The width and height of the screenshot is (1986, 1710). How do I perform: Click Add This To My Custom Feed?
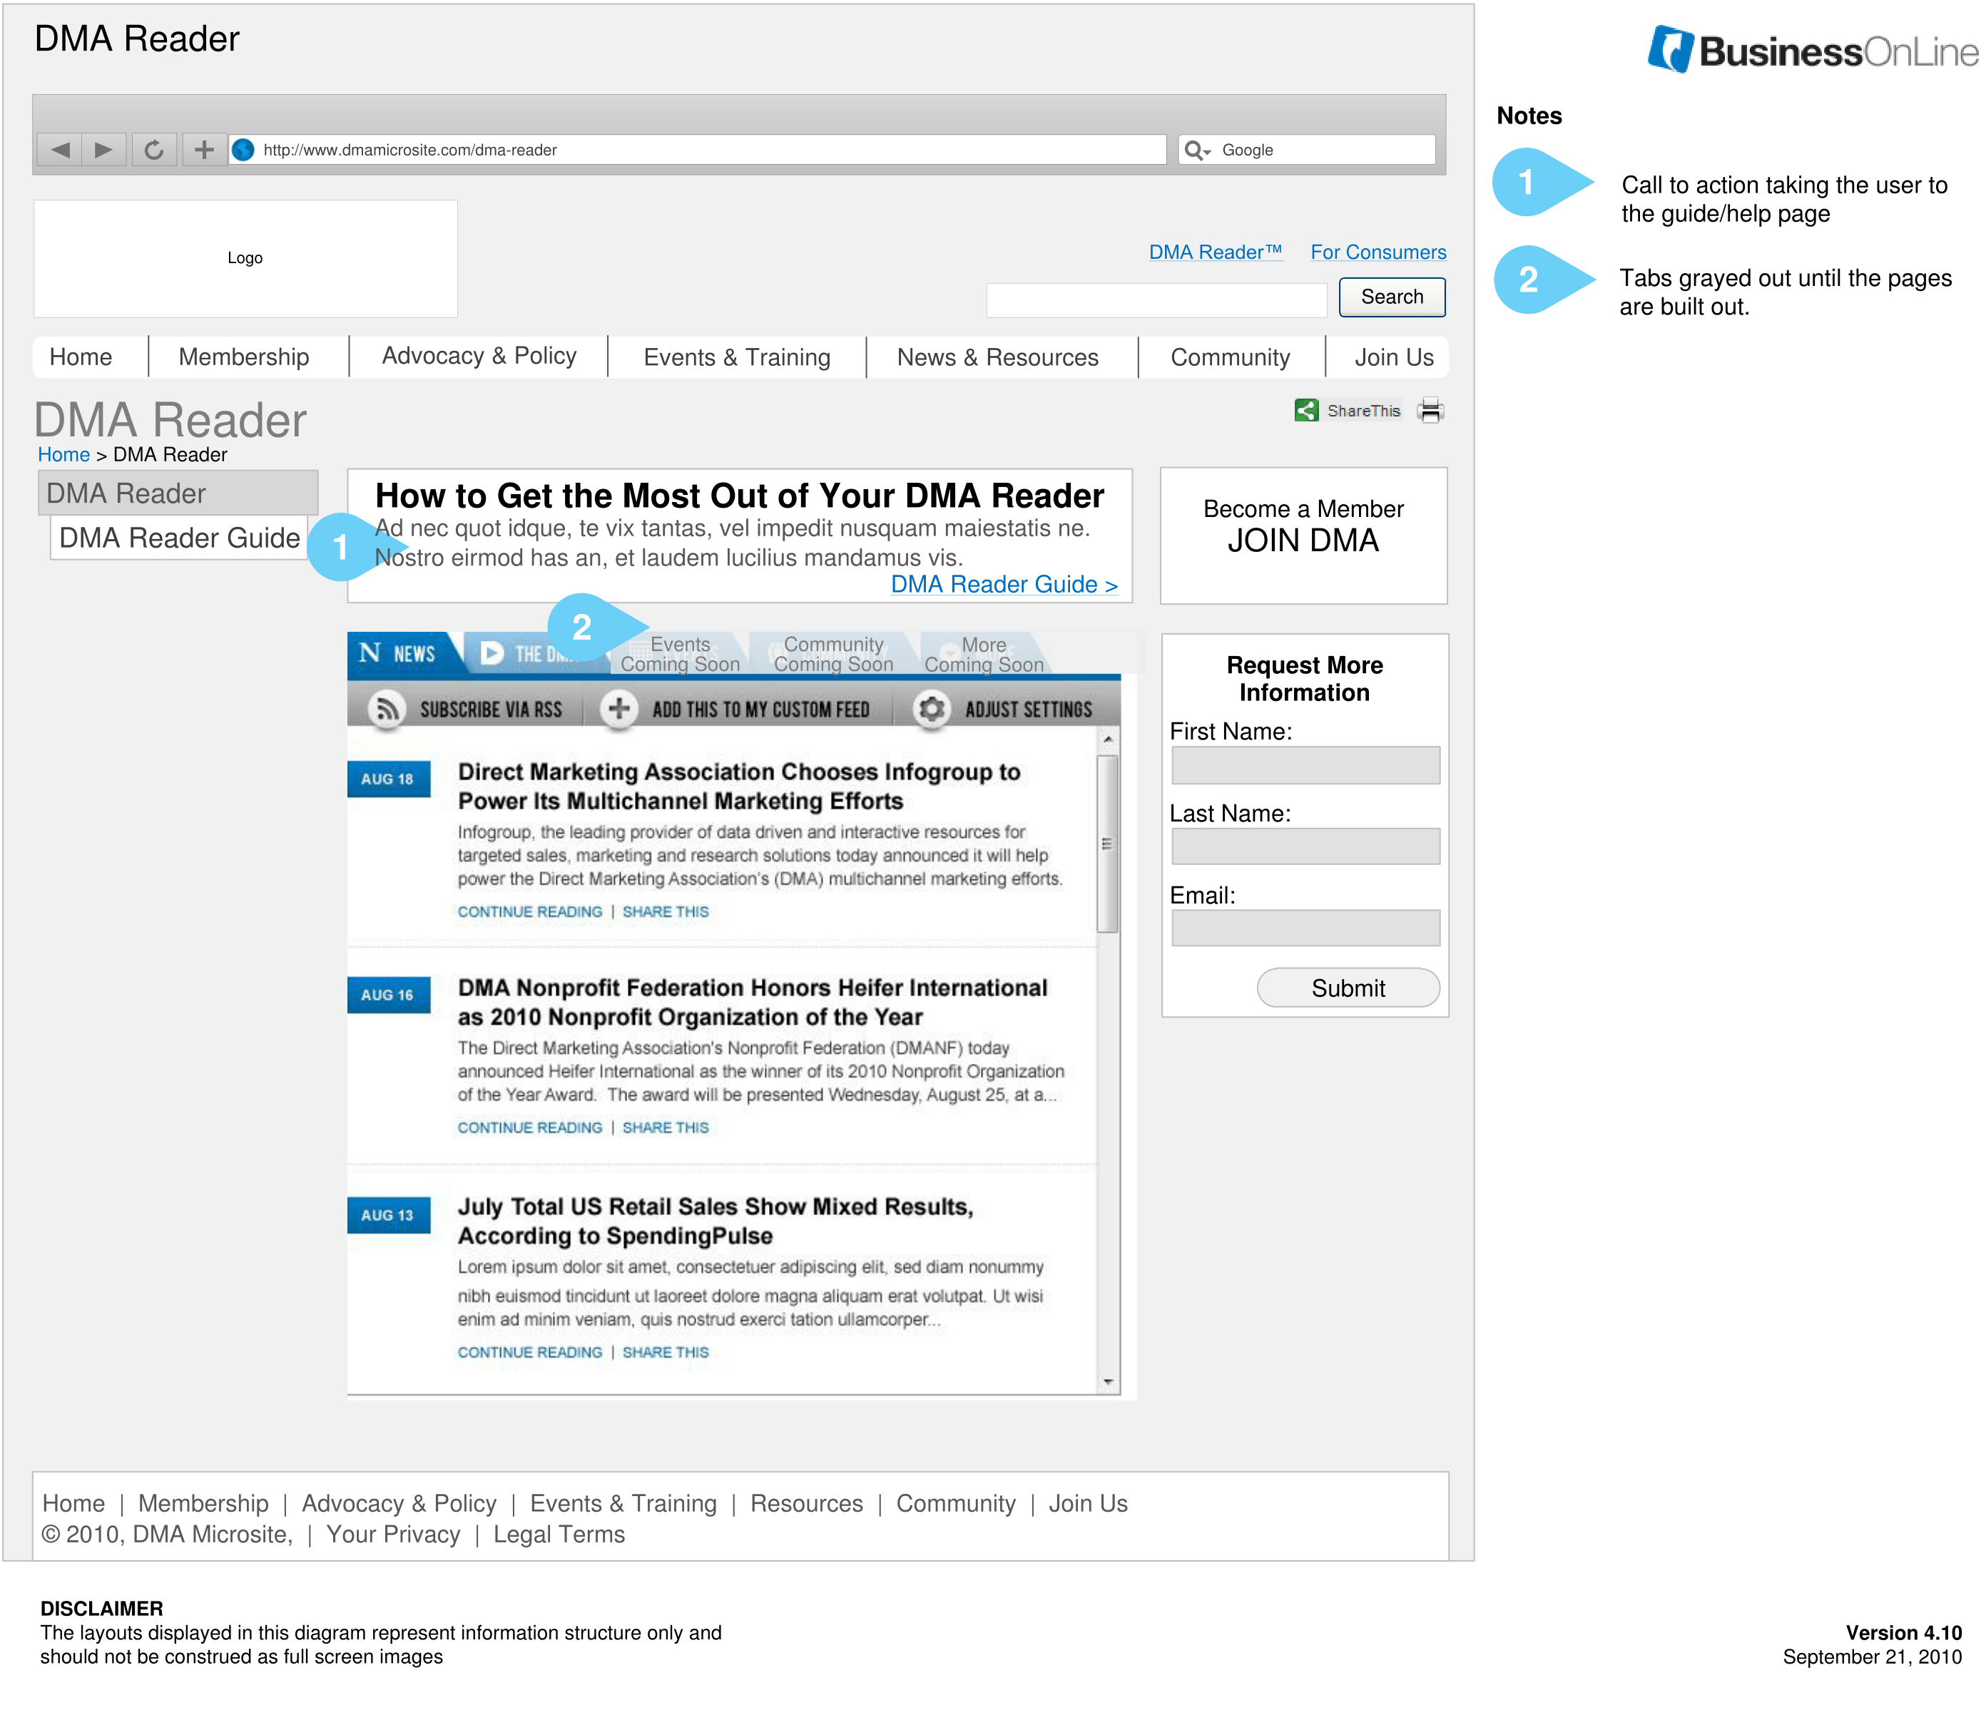point(761,710)
